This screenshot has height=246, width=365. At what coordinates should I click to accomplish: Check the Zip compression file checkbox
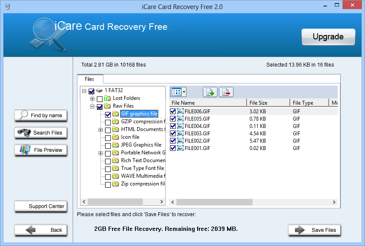pos(108,185)
